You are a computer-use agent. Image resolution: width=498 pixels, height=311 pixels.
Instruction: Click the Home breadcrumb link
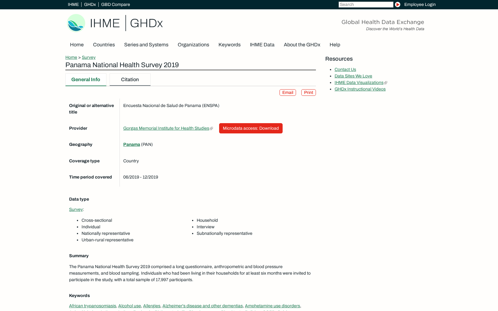(71, 58)
